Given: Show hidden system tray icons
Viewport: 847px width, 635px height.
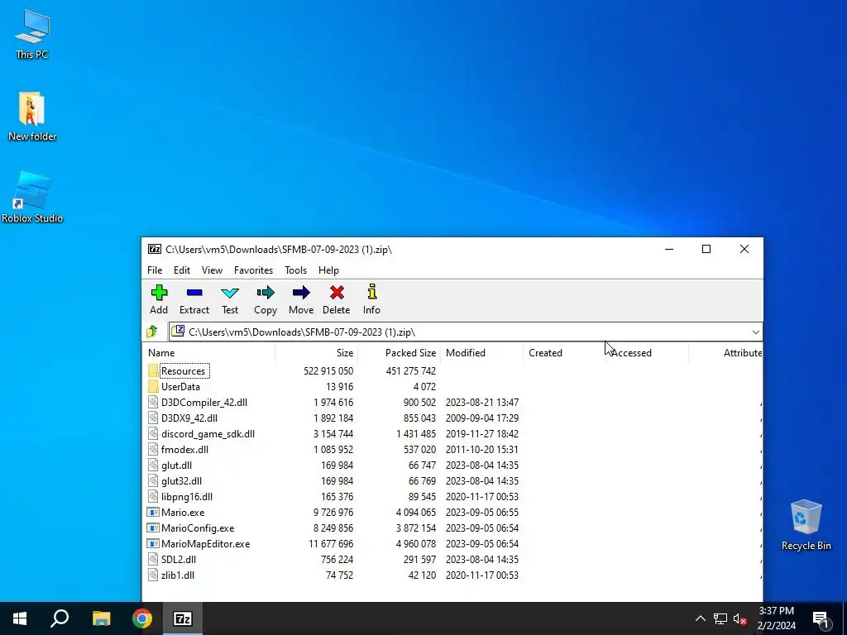Looking at the screenshot, I should 700,618.
